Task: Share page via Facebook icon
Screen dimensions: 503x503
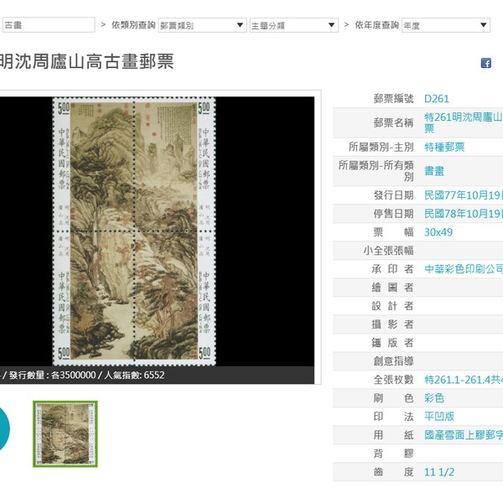Action: coord(486,63)
